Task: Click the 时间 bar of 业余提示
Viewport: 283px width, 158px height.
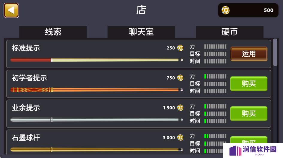Action: point(215,121)
